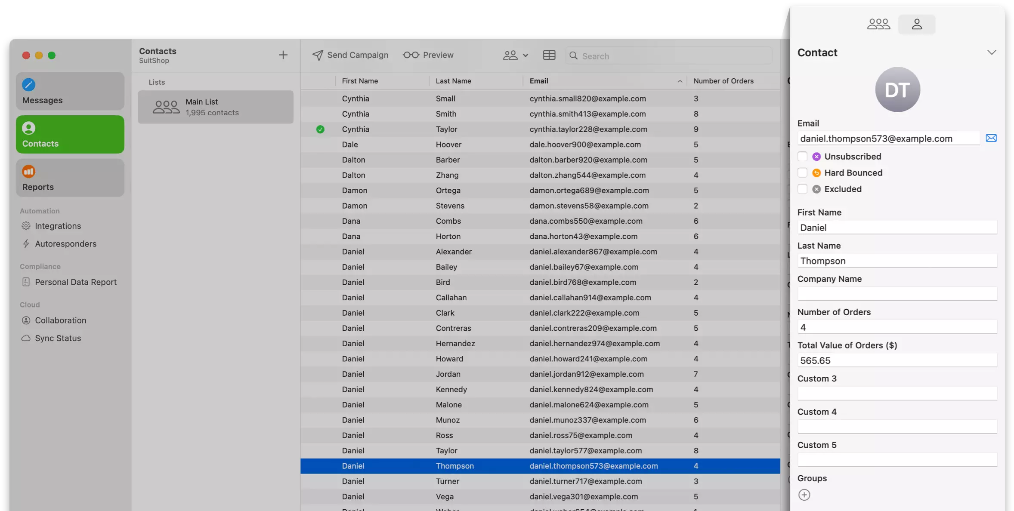
Task: Toggle the Unsubscribed checkbox
Action: coord(802,157)
